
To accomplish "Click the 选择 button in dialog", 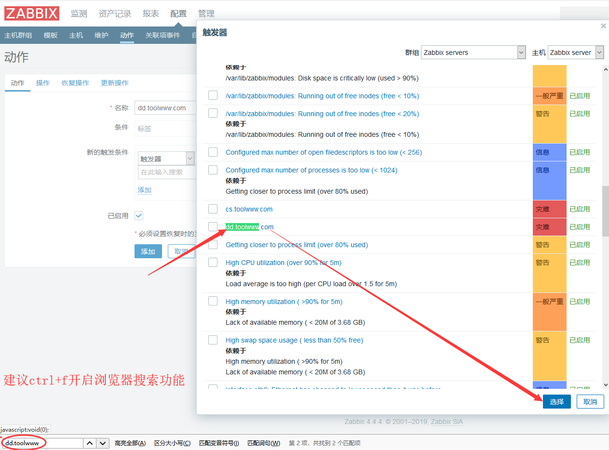I will click(557, 401).
